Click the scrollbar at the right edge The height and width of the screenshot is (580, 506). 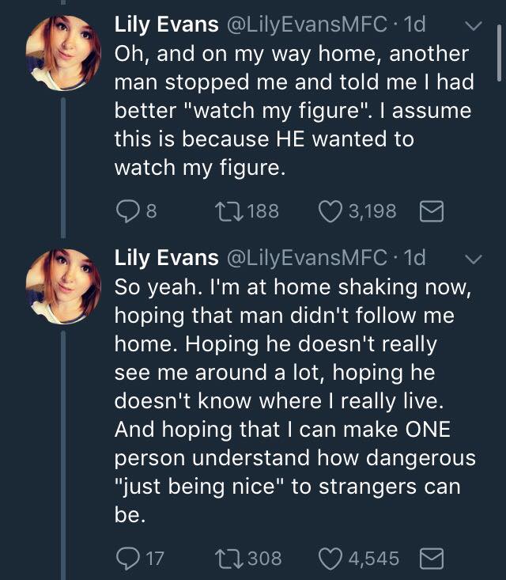pyautogui.click(x=500, y=51)
